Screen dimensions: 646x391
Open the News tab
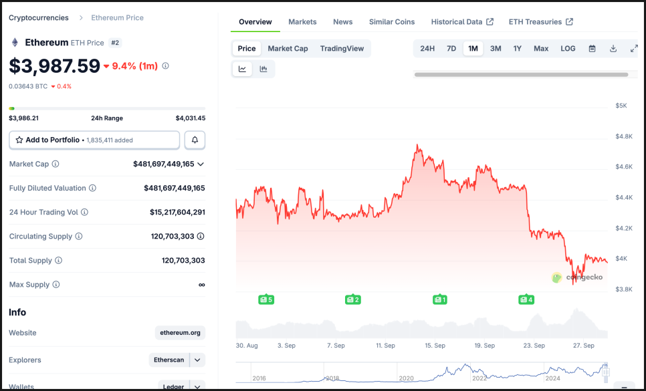tap(343, 22)
